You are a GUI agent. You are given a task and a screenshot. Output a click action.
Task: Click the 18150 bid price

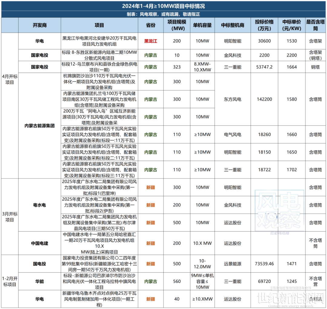(264, 152)
